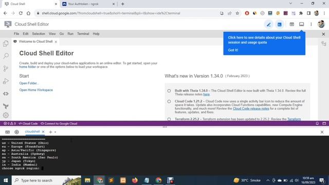329x185 pixels.
Task: Close the terminal panel
Action: (x=322, y=132)
